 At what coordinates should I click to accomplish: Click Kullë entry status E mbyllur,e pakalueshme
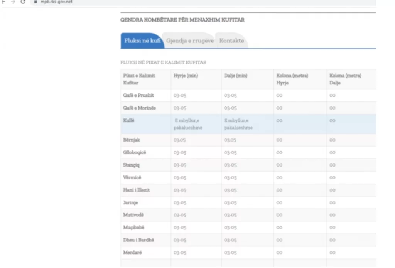tap(188, 124)
